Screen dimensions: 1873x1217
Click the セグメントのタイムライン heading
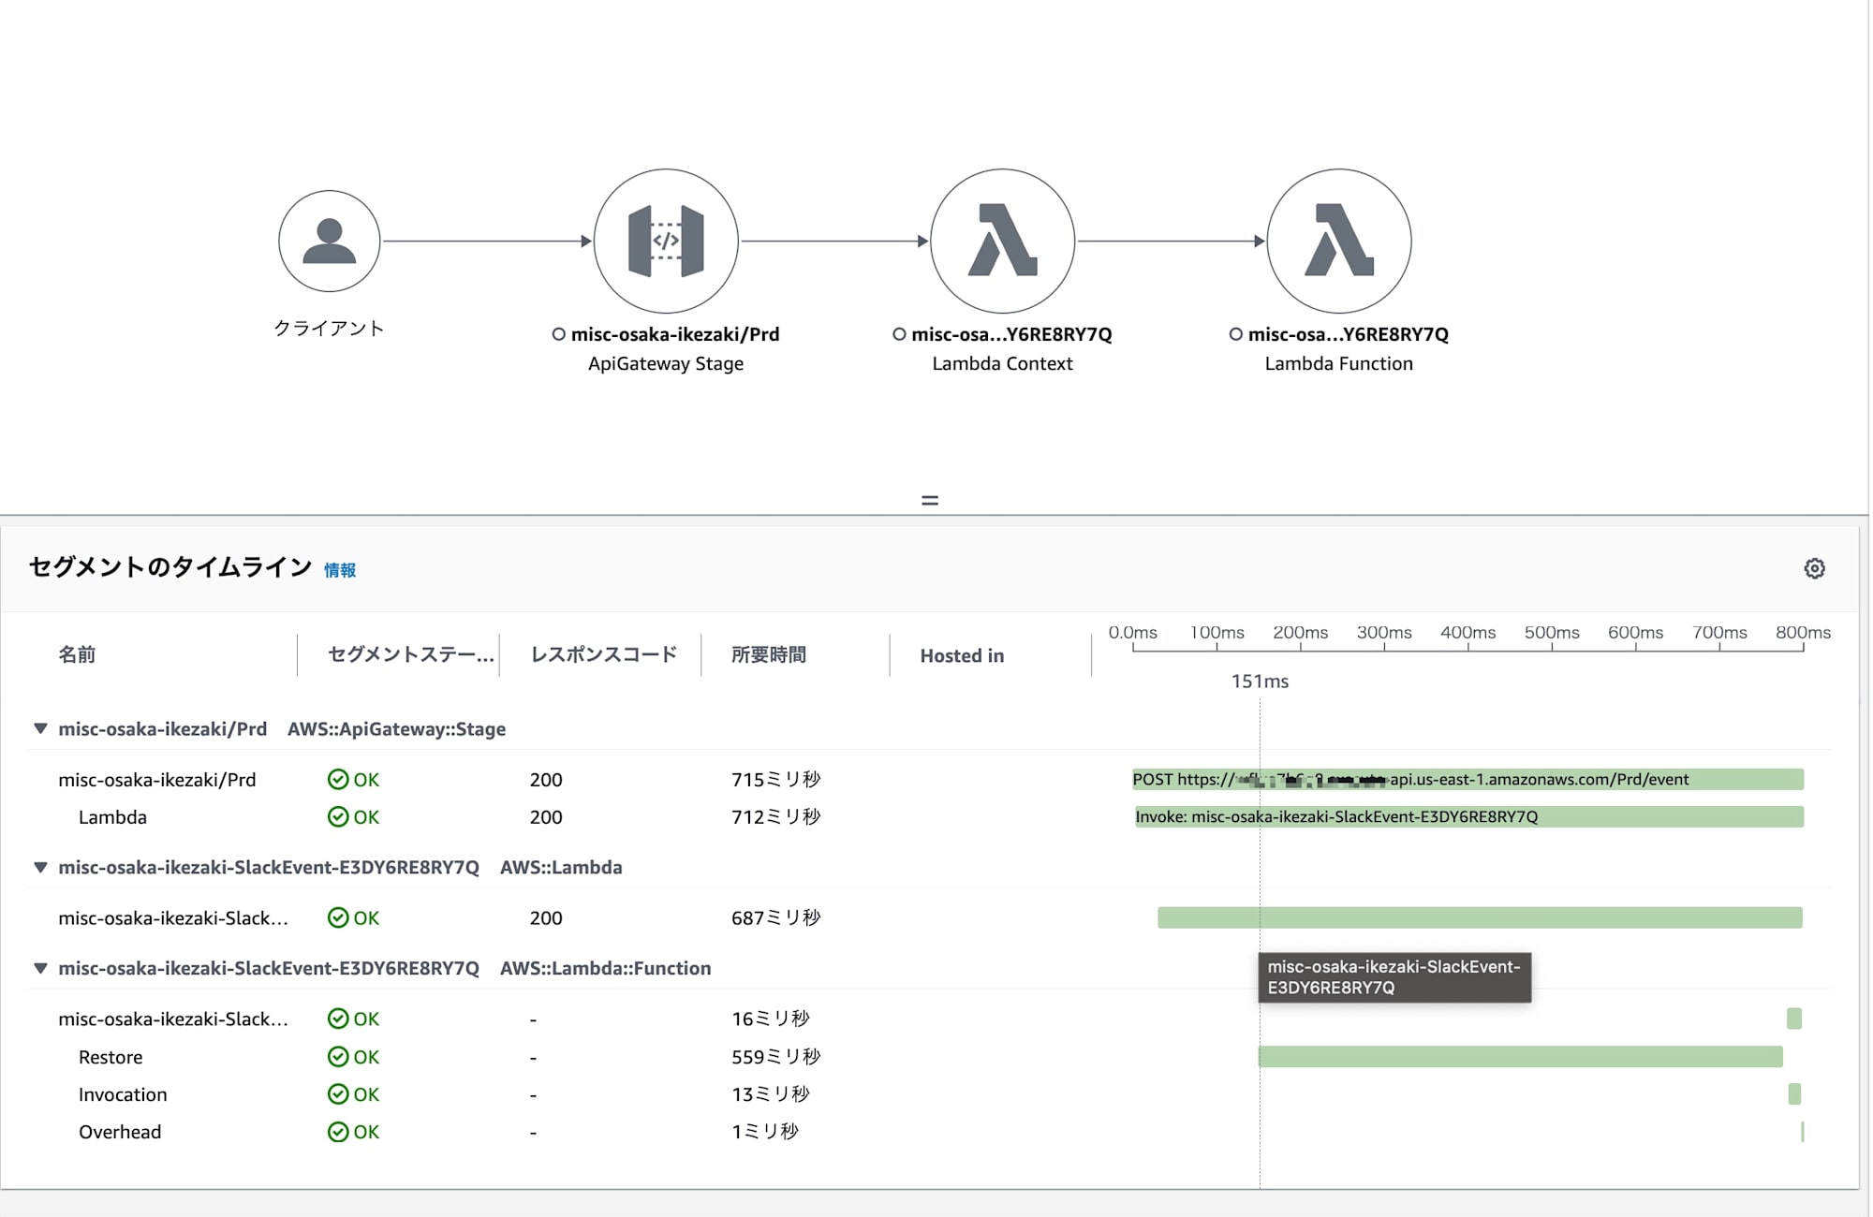pyautogui.click(x=170, y=567)
